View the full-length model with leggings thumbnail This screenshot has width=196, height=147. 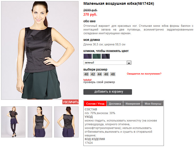coord(13,122)
